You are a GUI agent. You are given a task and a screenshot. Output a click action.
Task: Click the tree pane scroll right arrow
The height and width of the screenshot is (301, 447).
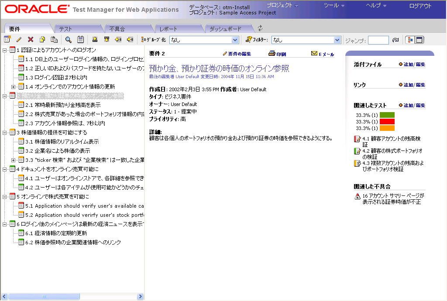click(x=140, y=297)
